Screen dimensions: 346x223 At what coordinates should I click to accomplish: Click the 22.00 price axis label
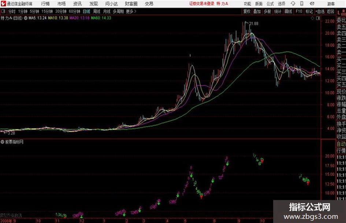point(330,21)
